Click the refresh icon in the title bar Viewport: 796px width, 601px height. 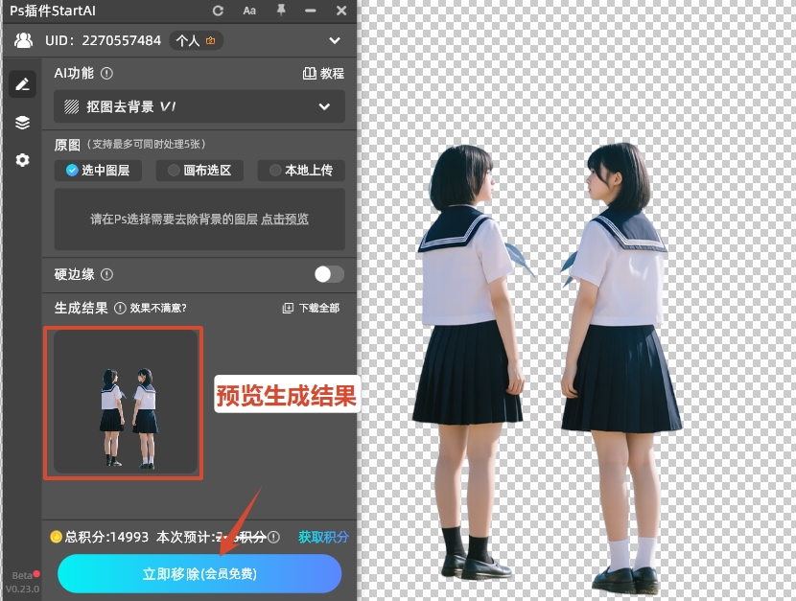[x=218, y=11]
